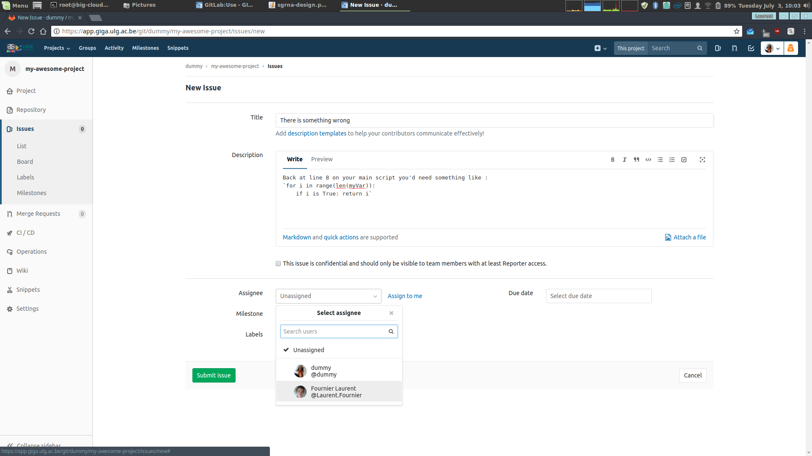Apply italic formatting in description toolbar
Viewport: 812px width, 456px height.
coord(624,160)
